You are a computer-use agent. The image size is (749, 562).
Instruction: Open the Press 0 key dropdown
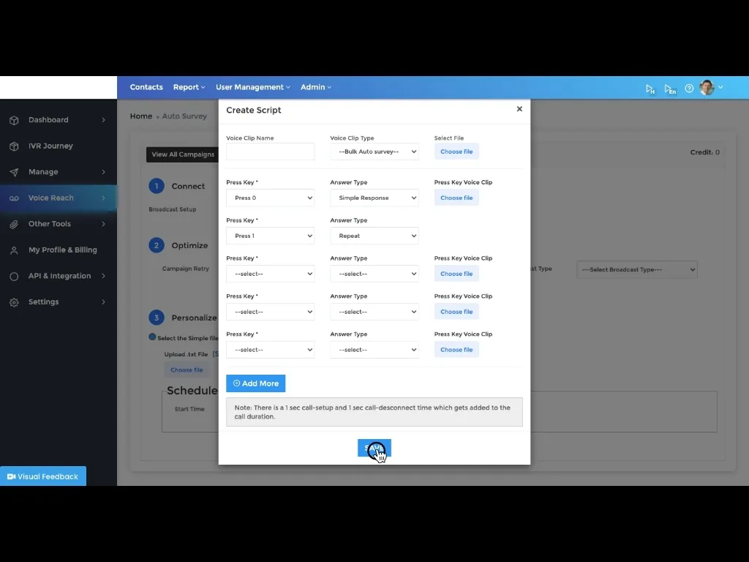pos(271,198)
